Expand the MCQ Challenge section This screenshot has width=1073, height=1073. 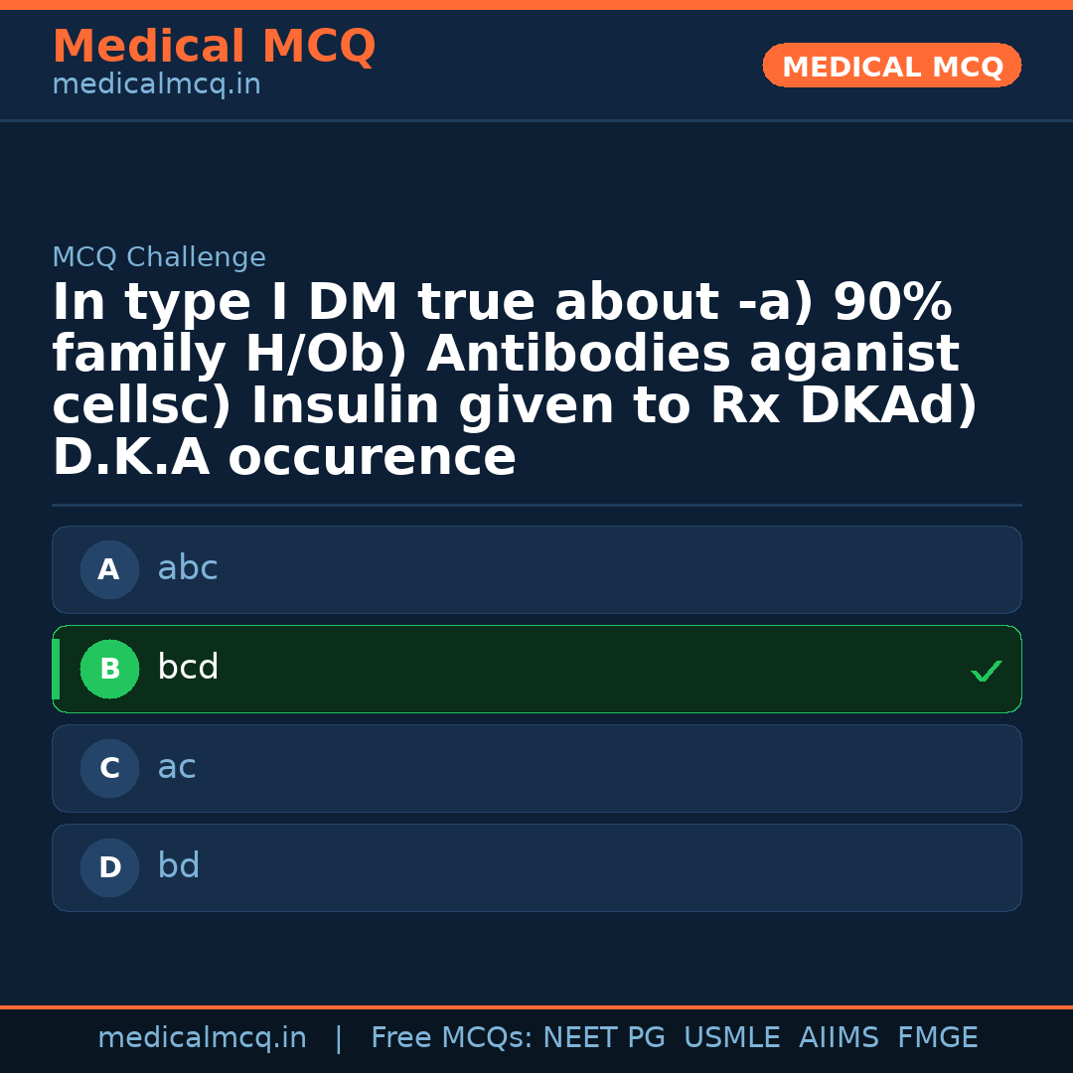coord(159,256)
